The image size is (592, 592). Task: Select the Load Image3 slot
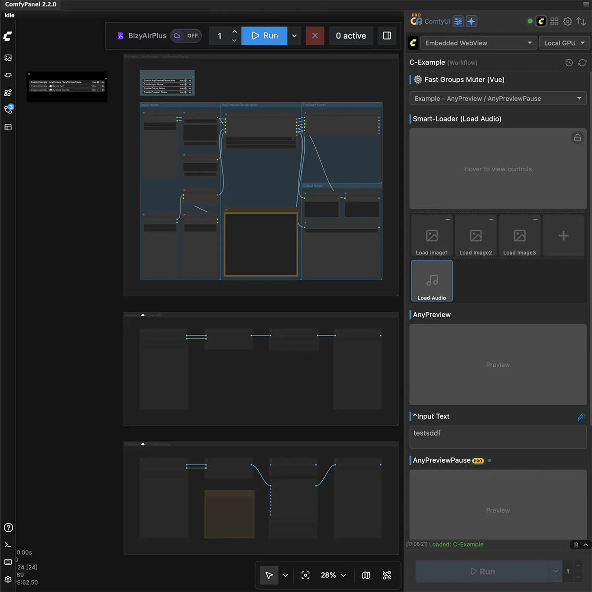[519, 236]
